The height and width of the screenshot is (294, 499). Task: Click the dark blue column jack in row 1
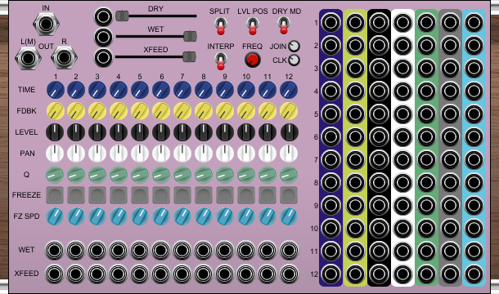330,23
